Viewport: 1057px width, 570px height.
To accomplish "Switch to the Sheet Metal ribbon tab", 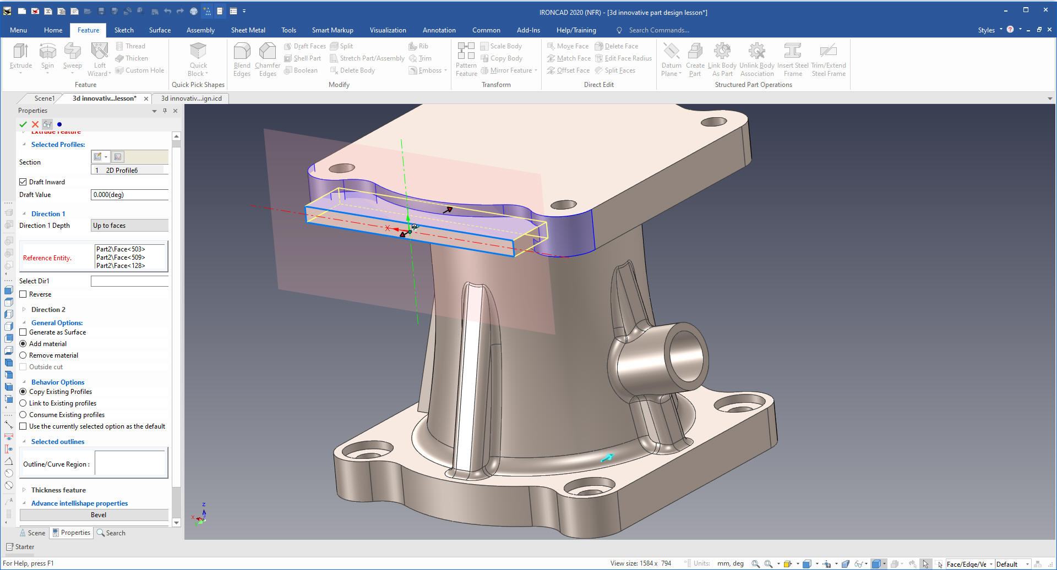I will click(248, 30).
